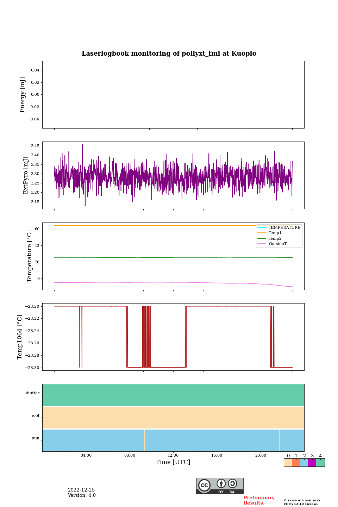
Task: Click the orange Temp1 legend line marker
Action: pyautogui.click(x=262, y=233)
